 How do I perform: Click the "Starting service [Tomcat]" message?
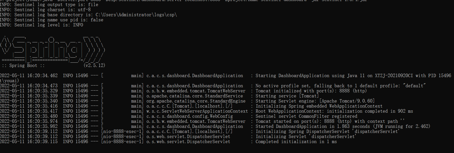tap(287, 96)
